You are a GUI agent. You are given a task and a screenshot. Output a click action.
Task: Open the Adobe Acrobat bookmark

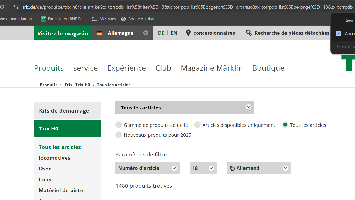(x=138, y=19)
